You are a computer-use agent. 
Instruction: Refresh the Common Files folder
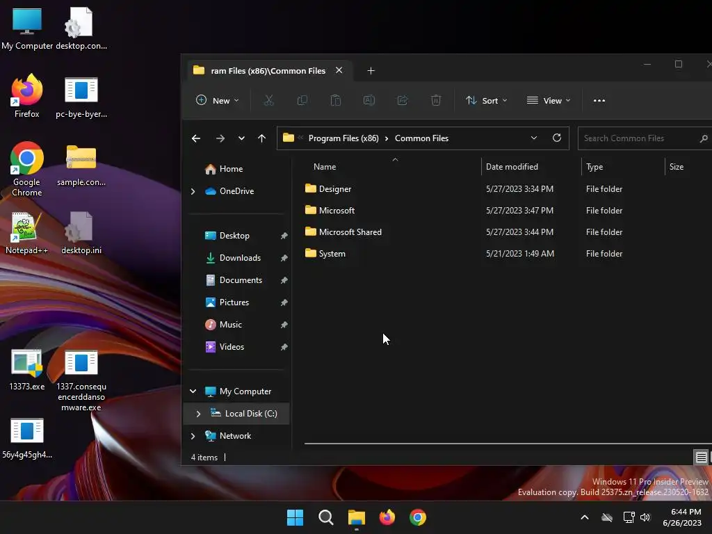click(x=557, y=138)
